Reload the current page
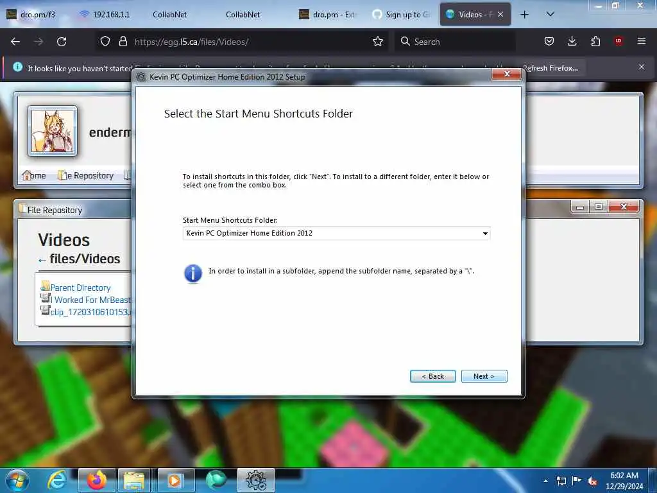 coord(62,42)
